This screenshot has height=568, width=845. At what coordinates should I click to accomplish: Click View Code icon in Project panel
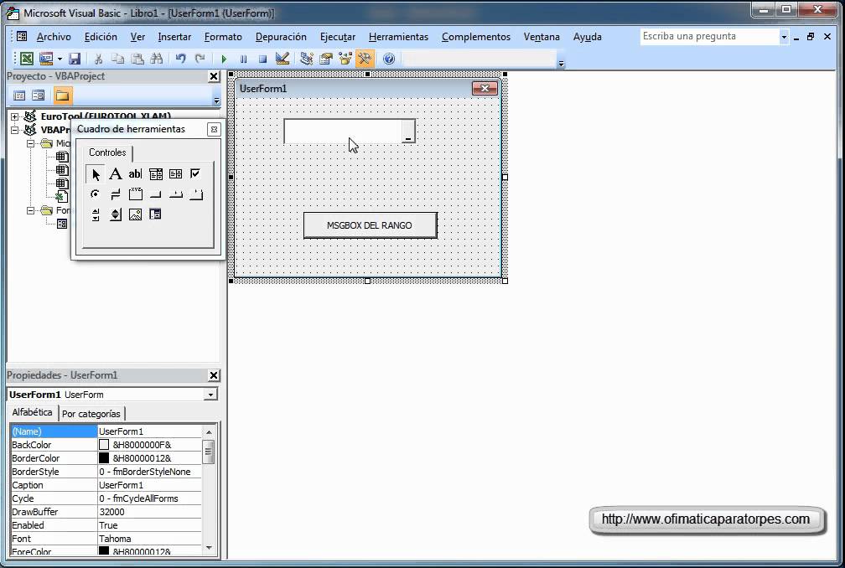(19, 96)
